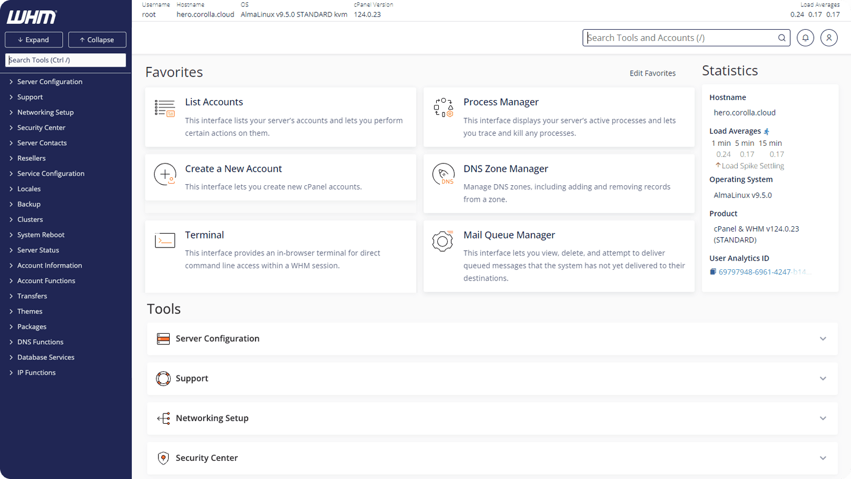Click the Security Center shield icon
Screen dimensions: 851x479
(x=163, y=458)
